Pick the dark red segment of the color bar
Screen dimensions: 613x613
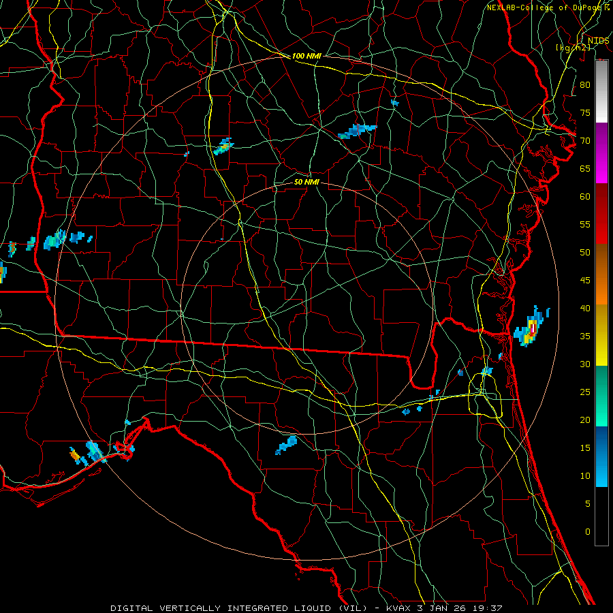click(x=601, y=214)
